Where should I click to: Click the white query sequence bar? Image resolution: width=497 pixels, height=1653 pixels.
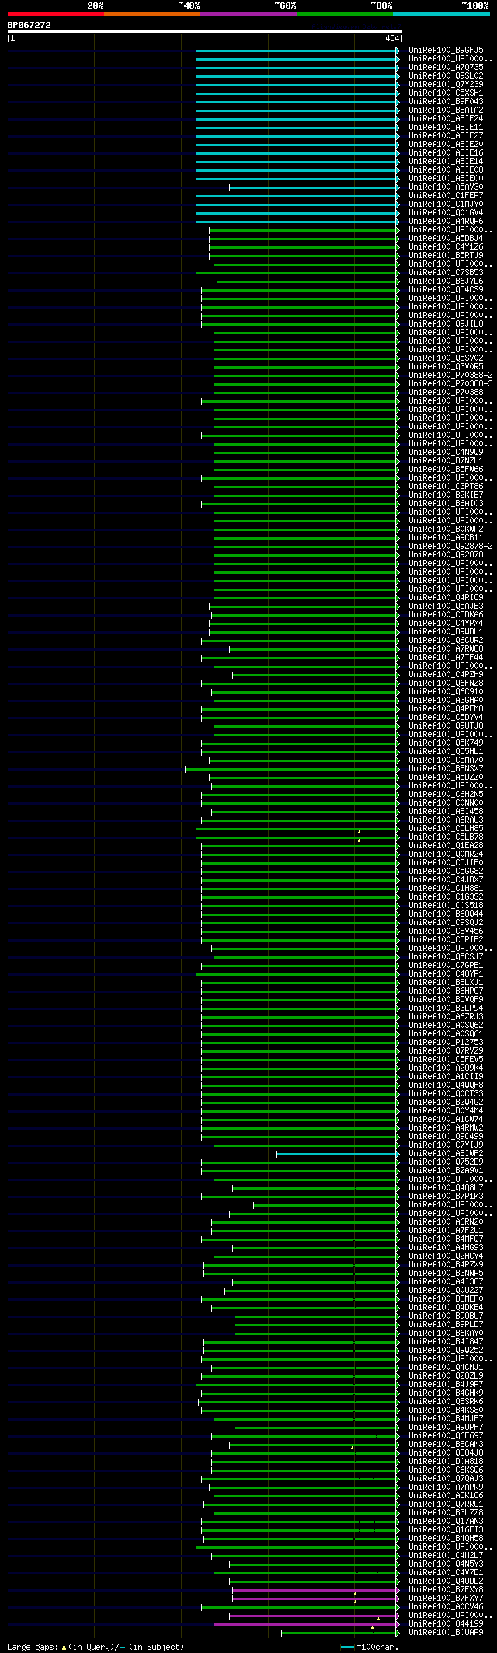click(x=204, y=32)
